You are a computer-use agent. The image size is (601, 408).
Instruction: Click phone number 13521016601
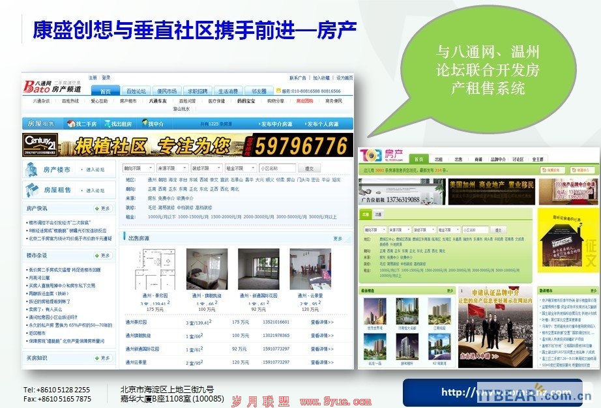(x=276, y=322)
